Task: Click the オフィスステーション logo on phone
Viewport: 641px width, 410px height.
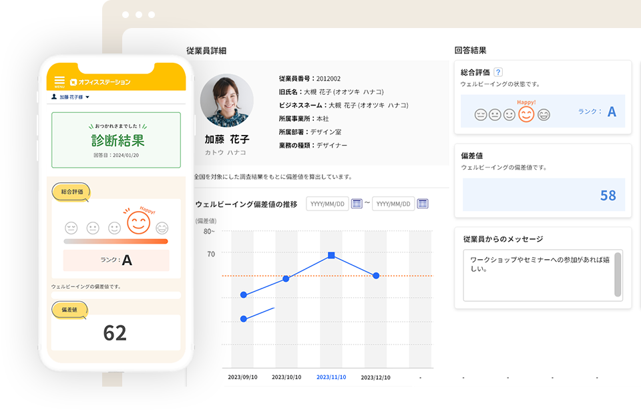Action: click(x=100, y=82)
